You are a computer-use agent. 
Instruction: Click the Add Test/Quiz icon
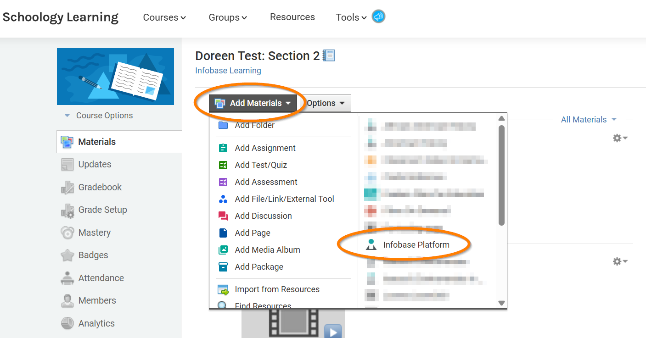[223, 165]
